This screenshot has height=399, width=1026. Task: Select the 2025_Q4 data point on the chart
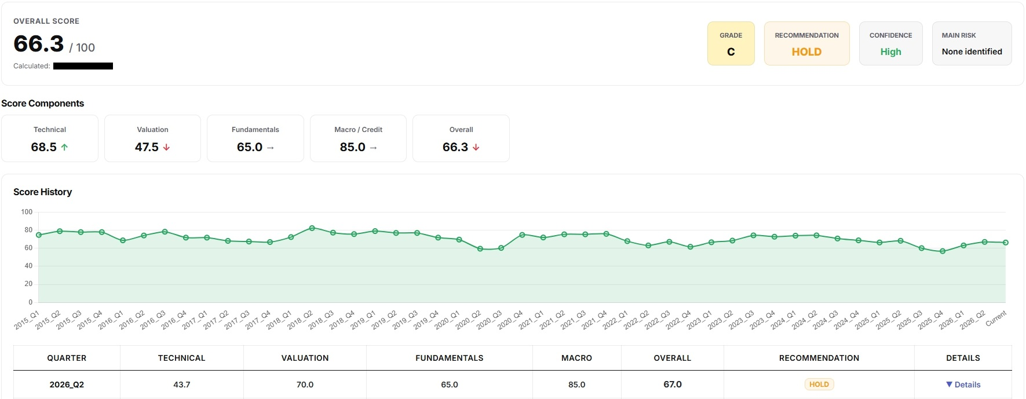[943, 251]
